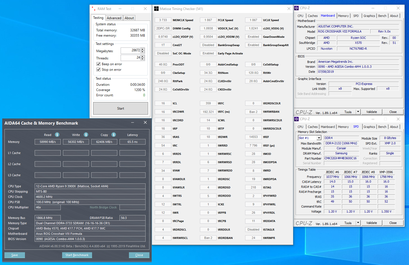409x265 pixels.
Task: Save the AIDA64 benchmark results
Action: point(15,255)
